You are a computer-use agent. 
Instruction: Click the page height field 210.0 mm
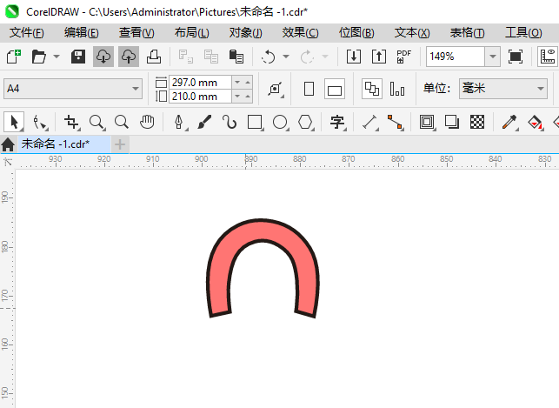pyautogui.click(x=200, y=97)
